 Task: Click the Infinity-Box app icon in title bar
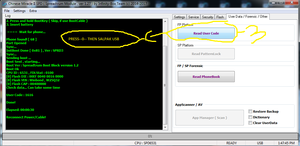4,4
